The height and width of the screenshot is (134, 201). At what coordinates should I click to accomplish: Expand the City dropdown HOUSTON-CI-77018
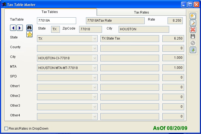point(95,58)
